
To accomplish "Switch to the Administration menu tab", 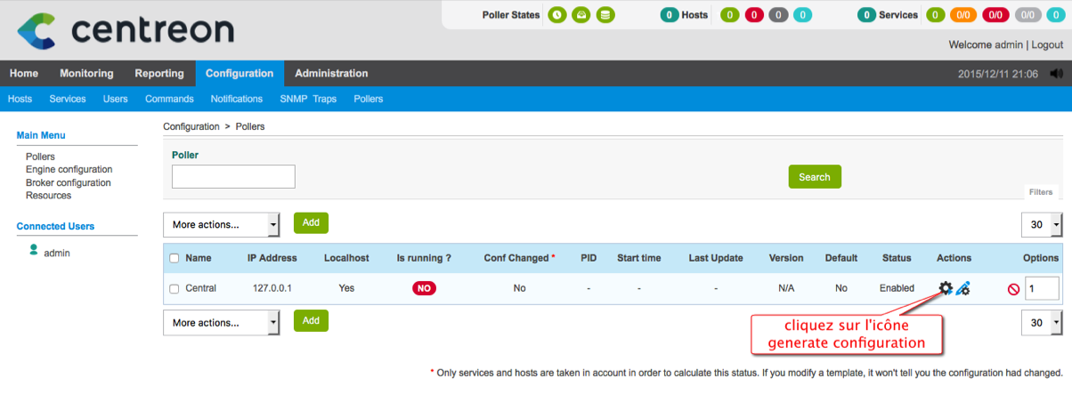I will point(331,73).
